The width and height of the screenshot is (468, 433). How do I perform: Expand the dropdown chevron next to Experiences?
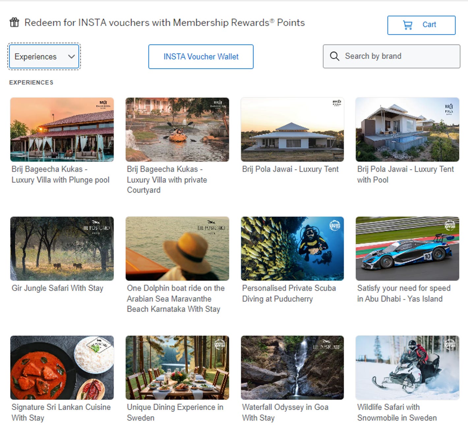pos(72,56)
